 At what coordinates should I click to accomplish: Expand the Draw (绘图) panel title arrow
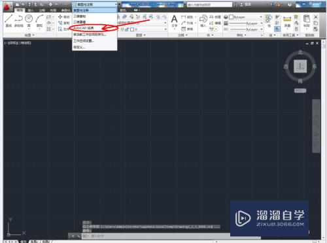(x=33, y=35)
